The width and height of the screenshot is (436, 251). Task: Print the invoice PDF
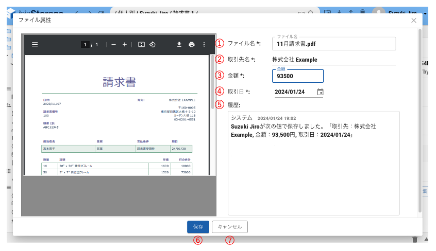192,45
